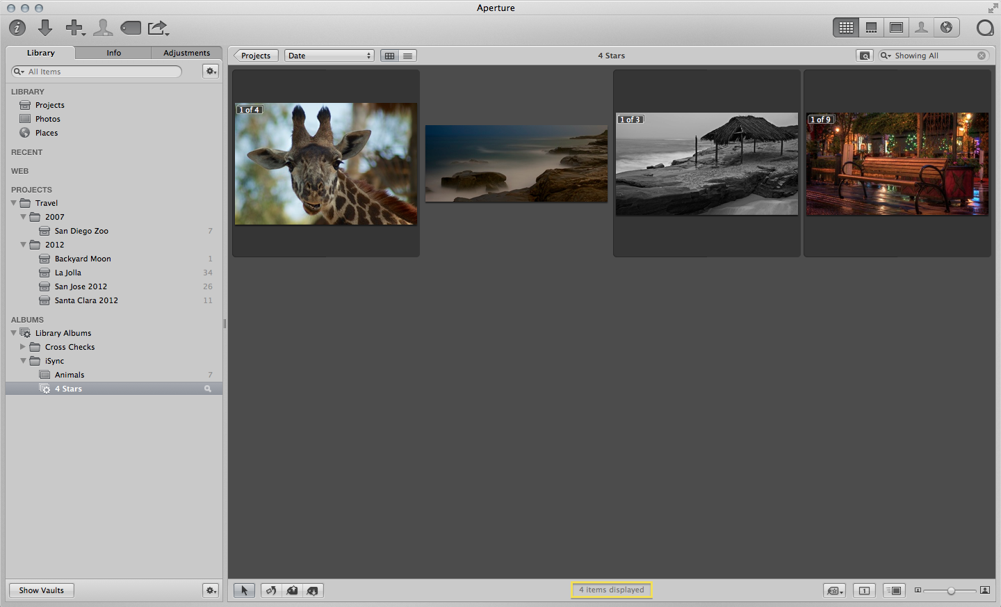Collapse the 2012 folder
The width and height of the screenshot is (1001, 607).
24,245
